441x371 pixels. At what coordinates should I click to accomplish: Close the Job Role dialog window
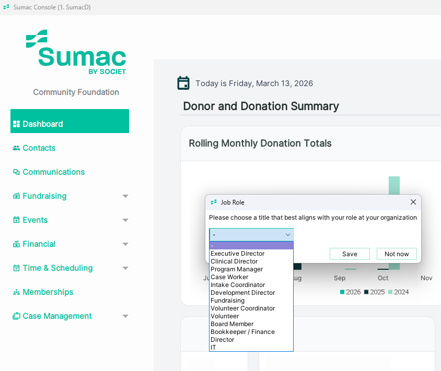pos(413,202)
